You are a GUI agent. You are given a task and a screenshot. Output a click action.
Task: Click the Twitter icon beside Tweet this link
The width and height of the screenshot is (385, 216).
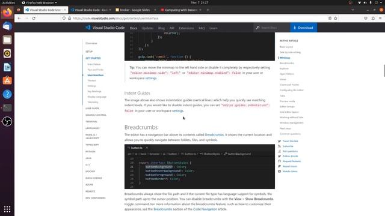click(279, 142)
